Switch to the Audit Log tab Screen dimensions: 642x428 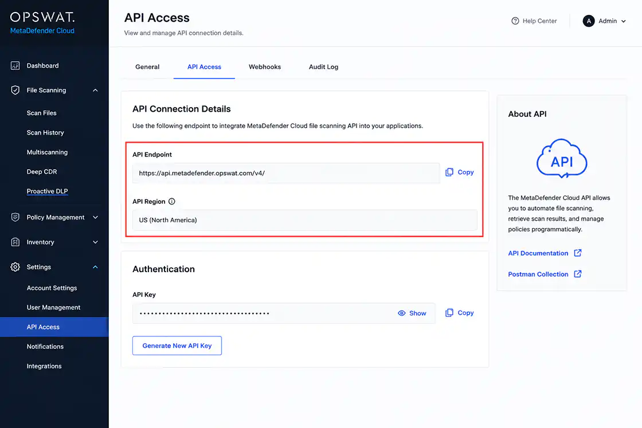[323, 66]
